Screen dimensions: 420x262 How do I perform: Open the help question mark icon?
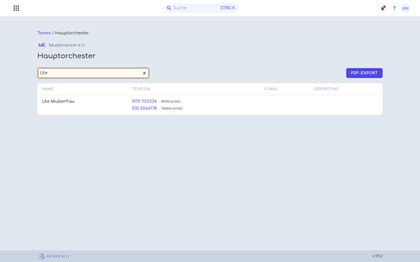coord(394,8)
